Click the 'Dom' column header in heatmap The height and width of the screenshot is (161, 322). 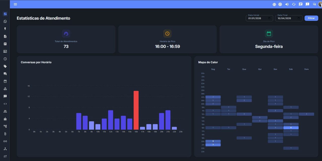tap(306, 69)
